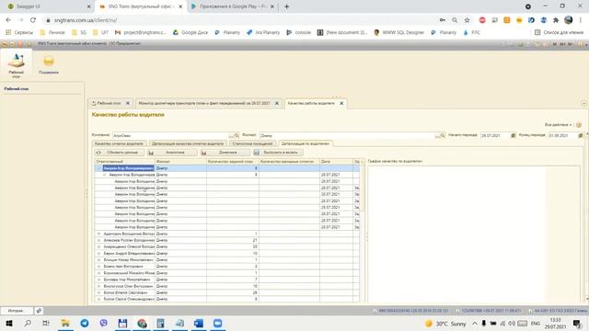Click the Выгрузить в эксель button
Screen dimensions: 589x331
tap(278, 153)
